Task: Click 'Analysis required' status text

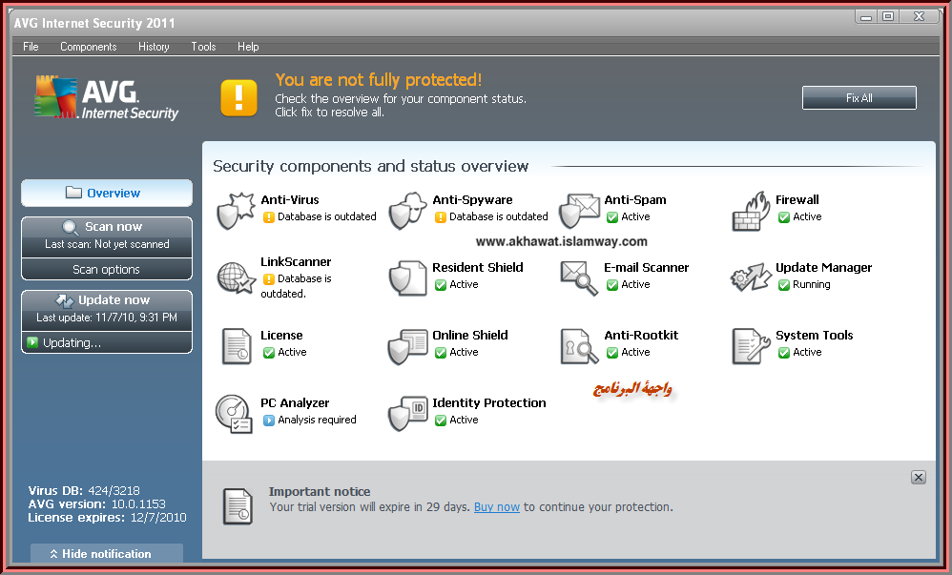Action: (x=317, y=421)
